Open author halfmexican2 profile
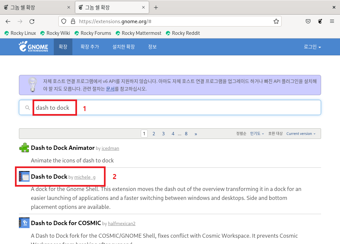Screen dimensions: 340x244 122,223
